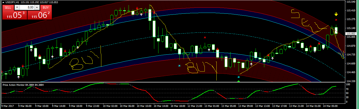Screen dimensions: 359x109
Task: Click the 114.600 price scale label
Action: 351,63
